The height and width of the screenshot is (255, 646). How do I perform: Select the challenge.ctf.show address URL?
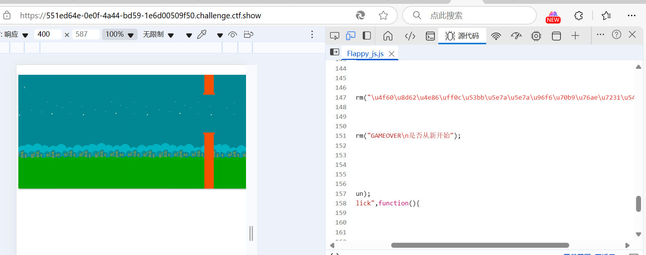point(141,16)
